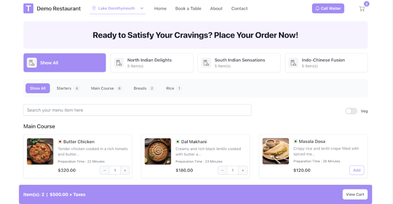The height and width of the screenshot is (204, 393).
Task: Decrease Dal Makhani quantity with minus
Action: click(223, 170)
